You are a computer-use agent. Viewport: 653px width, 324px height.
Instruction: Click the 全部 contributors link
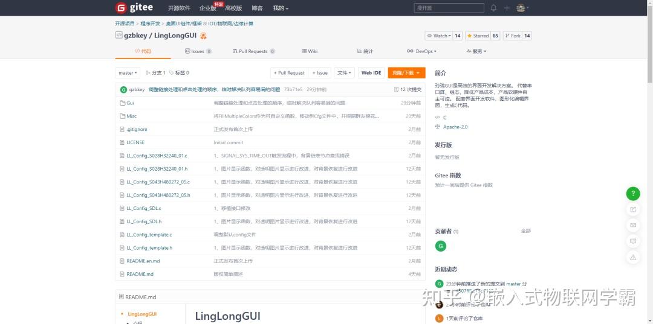pos(526,230)
